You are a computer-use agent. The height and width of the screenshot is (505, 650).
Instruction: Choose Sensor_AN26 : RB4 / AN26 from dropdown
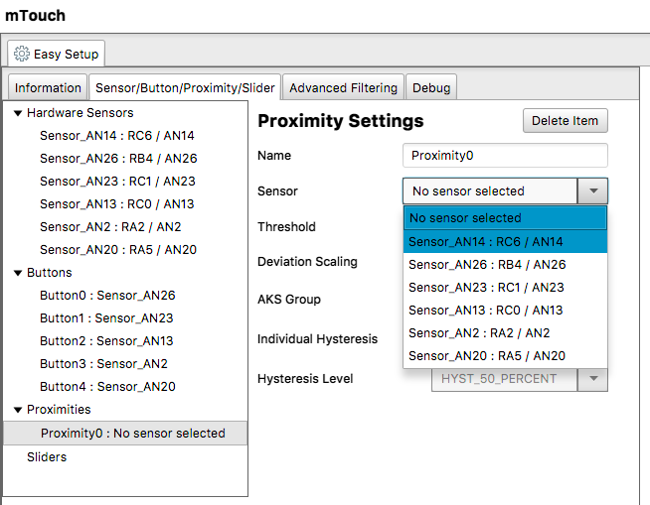(x=505, y=265)
